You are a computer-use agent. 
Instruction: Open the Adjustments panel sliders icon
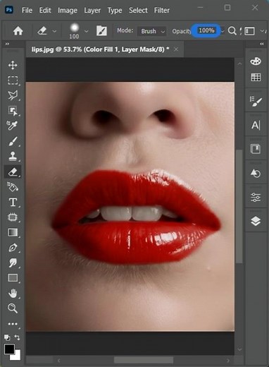click(x=256, y=198)
